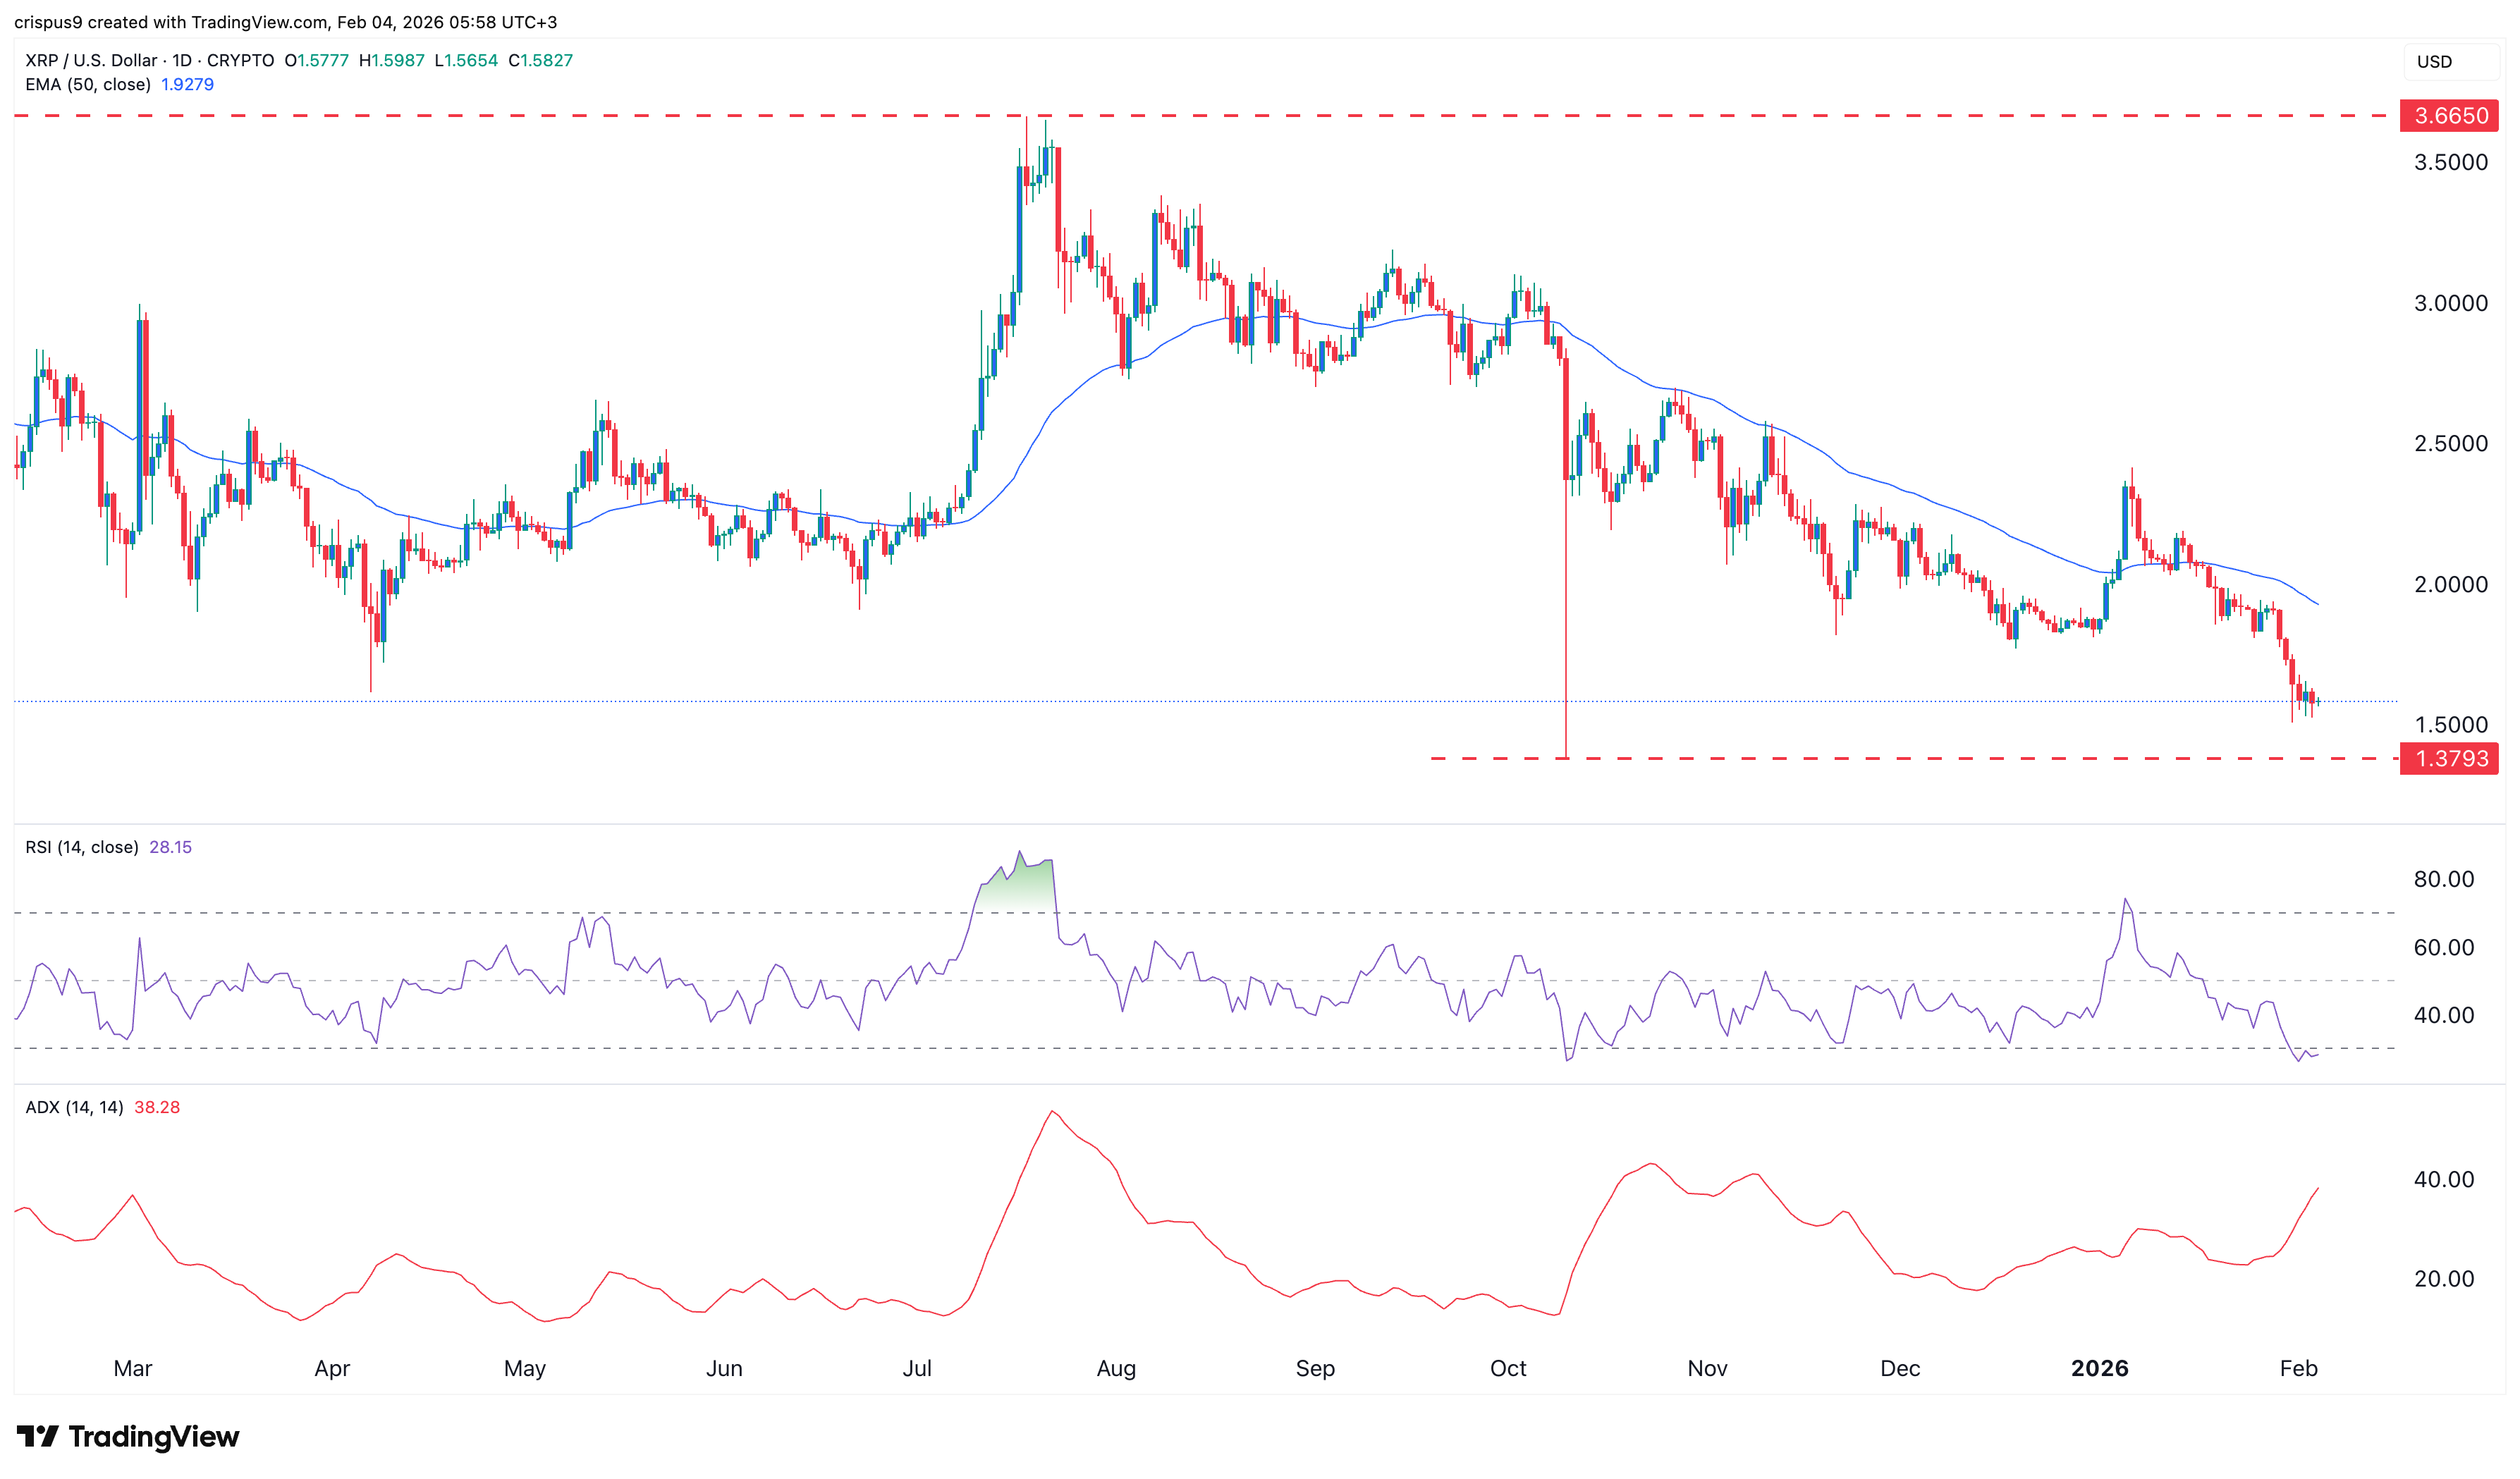Click the close price value C1.5827
The width and height of the screenshot is (2520, 1479).
click(x=541, y=60)
